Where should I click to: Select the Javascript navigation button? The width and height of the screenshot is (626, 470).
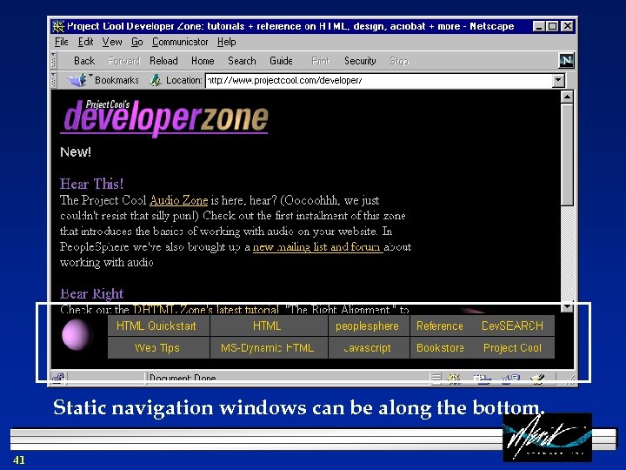click(369, 347)
